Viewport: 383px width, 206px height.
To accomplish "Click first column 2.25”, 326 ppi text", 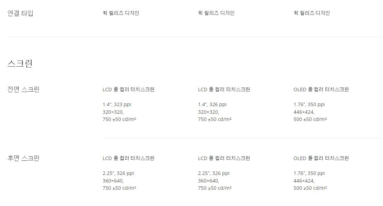I will click(x=118, y=173).
